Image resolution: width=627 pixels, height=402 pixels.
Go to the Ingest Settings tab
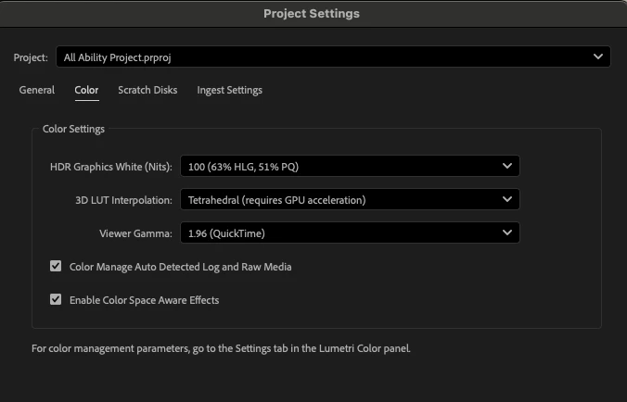point(229,90)
